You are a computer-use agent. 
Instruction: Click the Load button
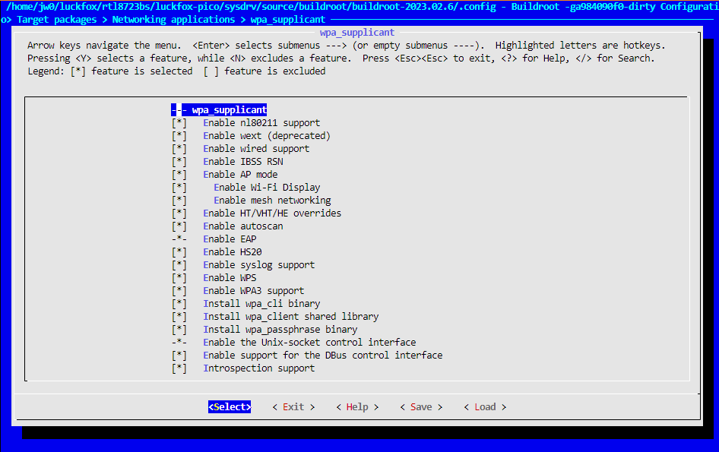pos(485,407)
